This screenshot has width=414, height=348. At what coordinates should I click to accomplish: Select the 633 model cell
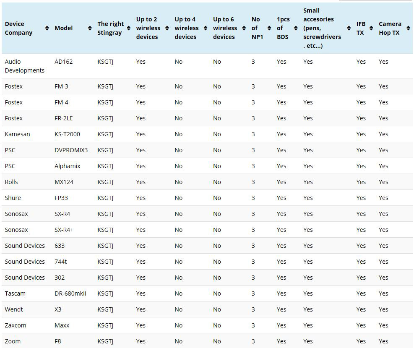pyautogui.click(x=60, y=246)
